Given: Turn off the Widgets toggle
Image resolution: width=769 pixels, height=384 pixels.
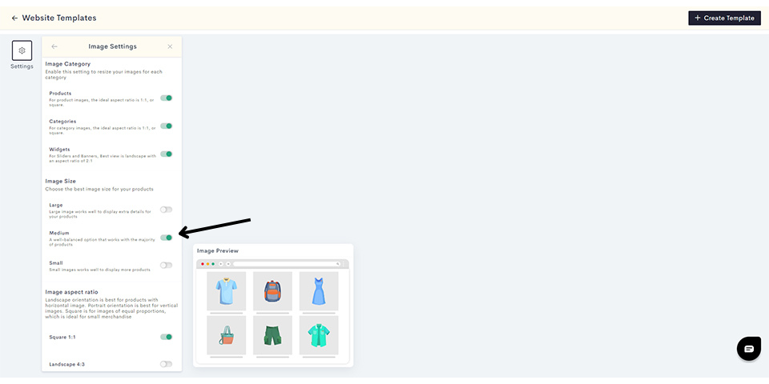Looking at the screenshot, I should (167, 154).
